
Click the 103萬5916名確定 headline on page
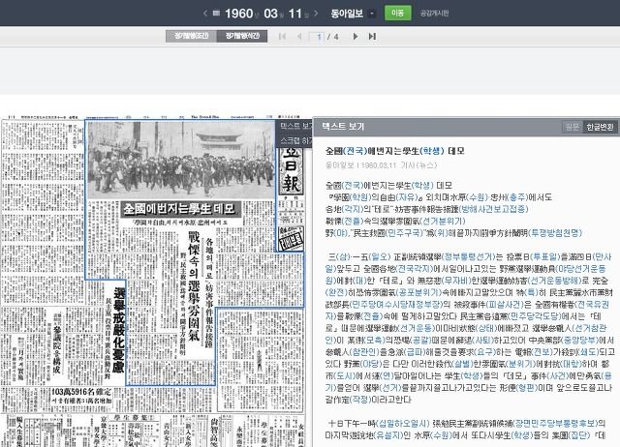click(x=81, y=392)
